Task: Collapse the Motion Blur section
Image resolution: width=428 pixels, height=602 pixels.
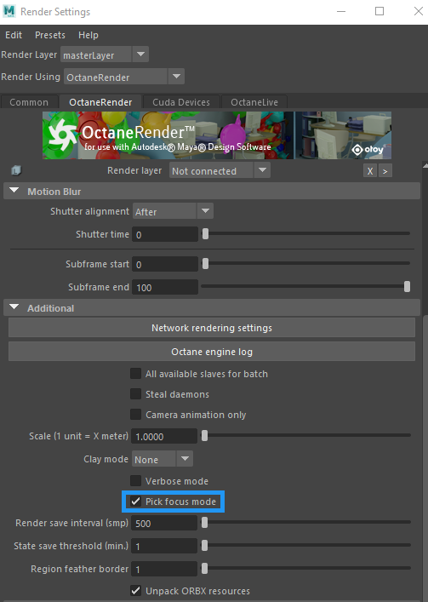Action: [14, 191]
